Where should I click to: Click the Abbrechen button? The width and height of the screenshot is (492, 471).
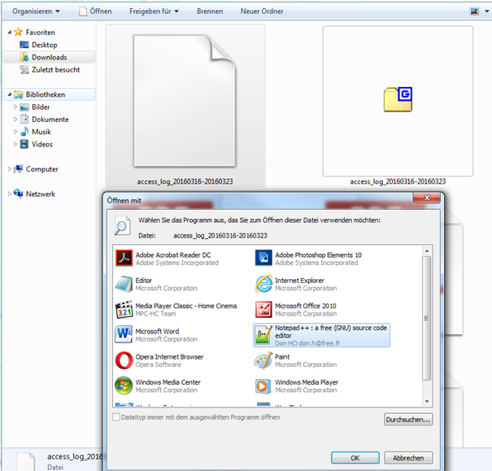pos(408,457)
